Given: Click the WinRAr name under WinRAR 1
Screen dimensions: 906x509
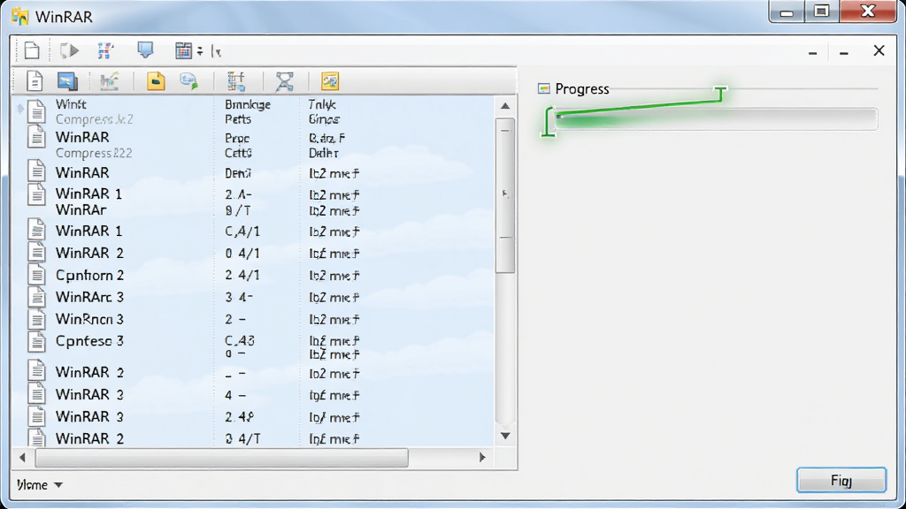Looking at the screenshot, I should click(81, 209).
